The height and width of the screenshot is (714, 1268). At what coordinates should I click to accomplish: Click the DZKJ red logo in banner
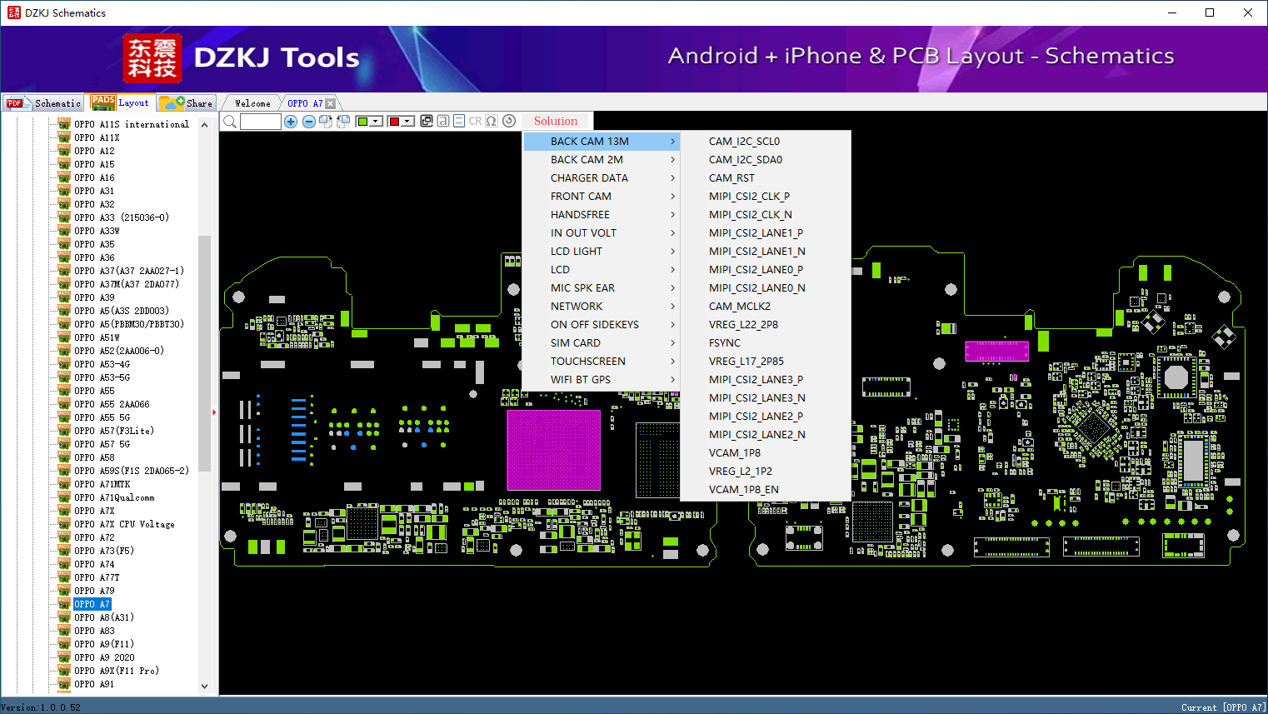coord(152,58)
